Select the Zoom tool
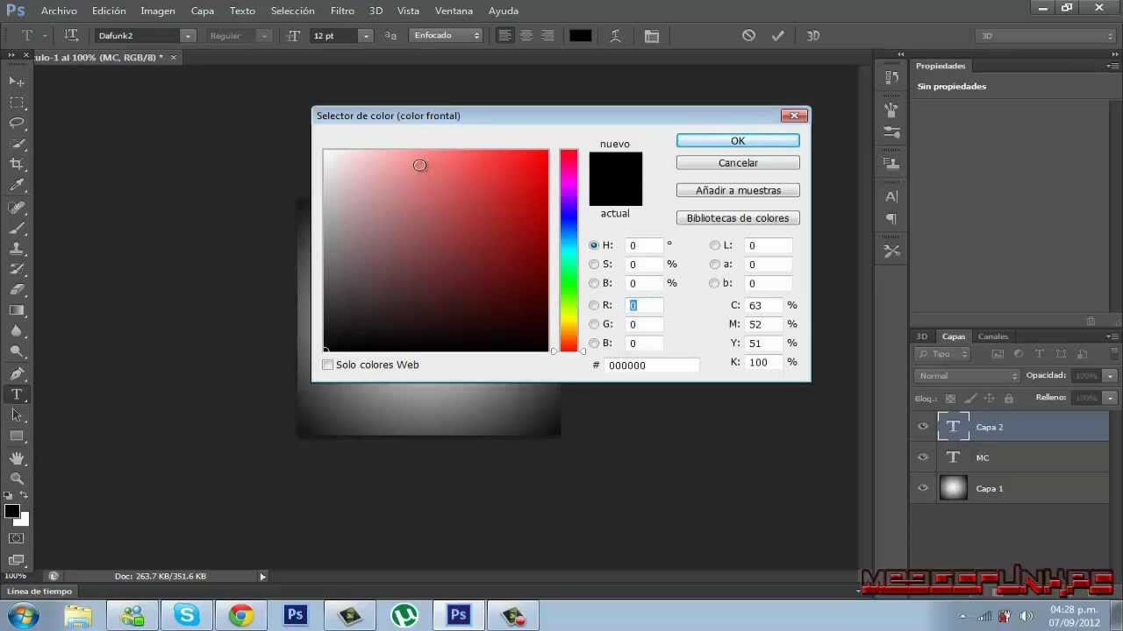The image size is (1123, 631). coord(17,479)
